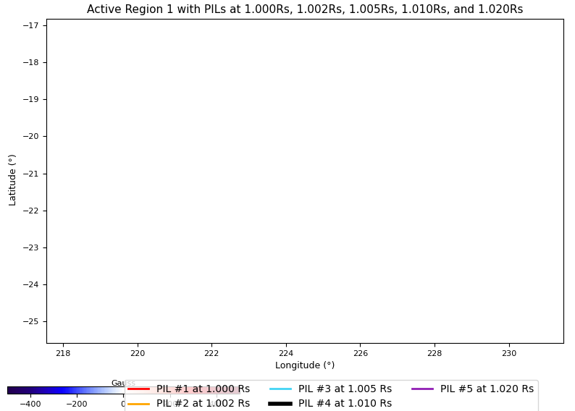Click the 224 tick label on the longitude axis

point(286,353)
